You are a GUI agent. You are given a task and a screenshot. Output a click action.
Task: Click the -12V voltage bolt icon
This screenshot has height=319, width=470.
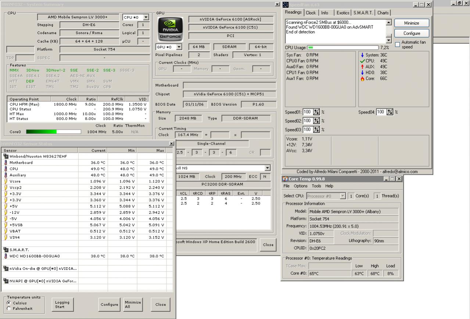pyautogui.click(x=6, y=213)
